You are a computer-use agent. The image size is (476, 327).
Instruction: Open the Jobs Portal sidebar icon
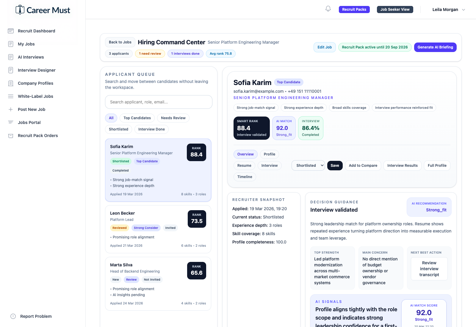(11, 122)
